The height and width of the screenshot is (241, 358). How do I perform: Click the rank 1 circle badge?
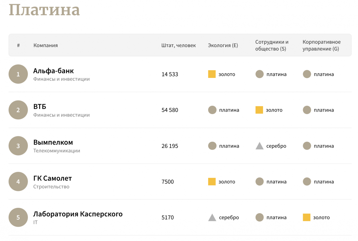18,74
